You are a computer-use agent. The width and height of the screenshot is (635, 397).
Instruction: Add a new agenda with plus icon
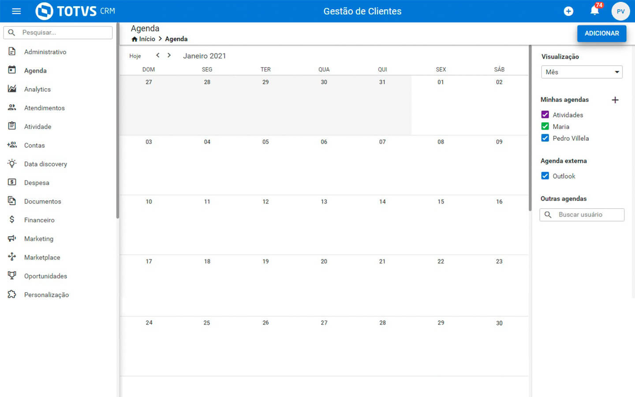[615, 100]
